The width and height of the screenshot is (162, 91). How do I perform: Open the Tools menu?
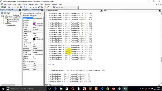point(42,4)
